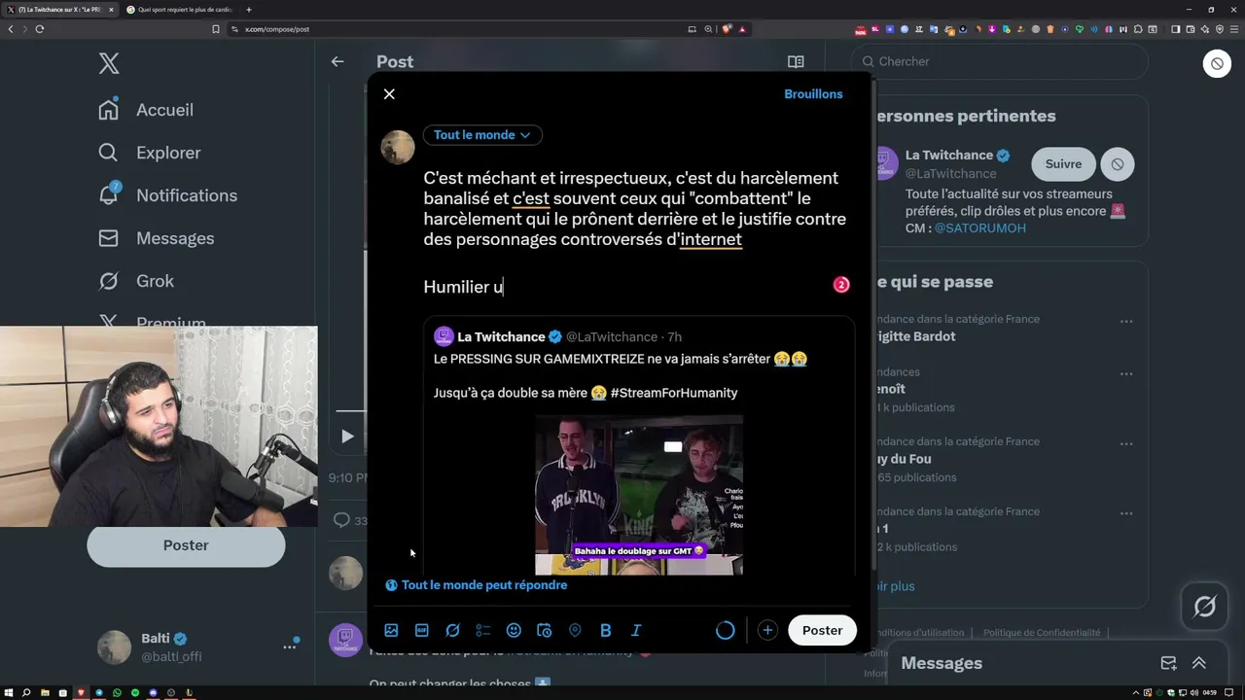Open Brouillons drafts link
The width and height of the screenshot is (1245, 700).
click(813, 94)
